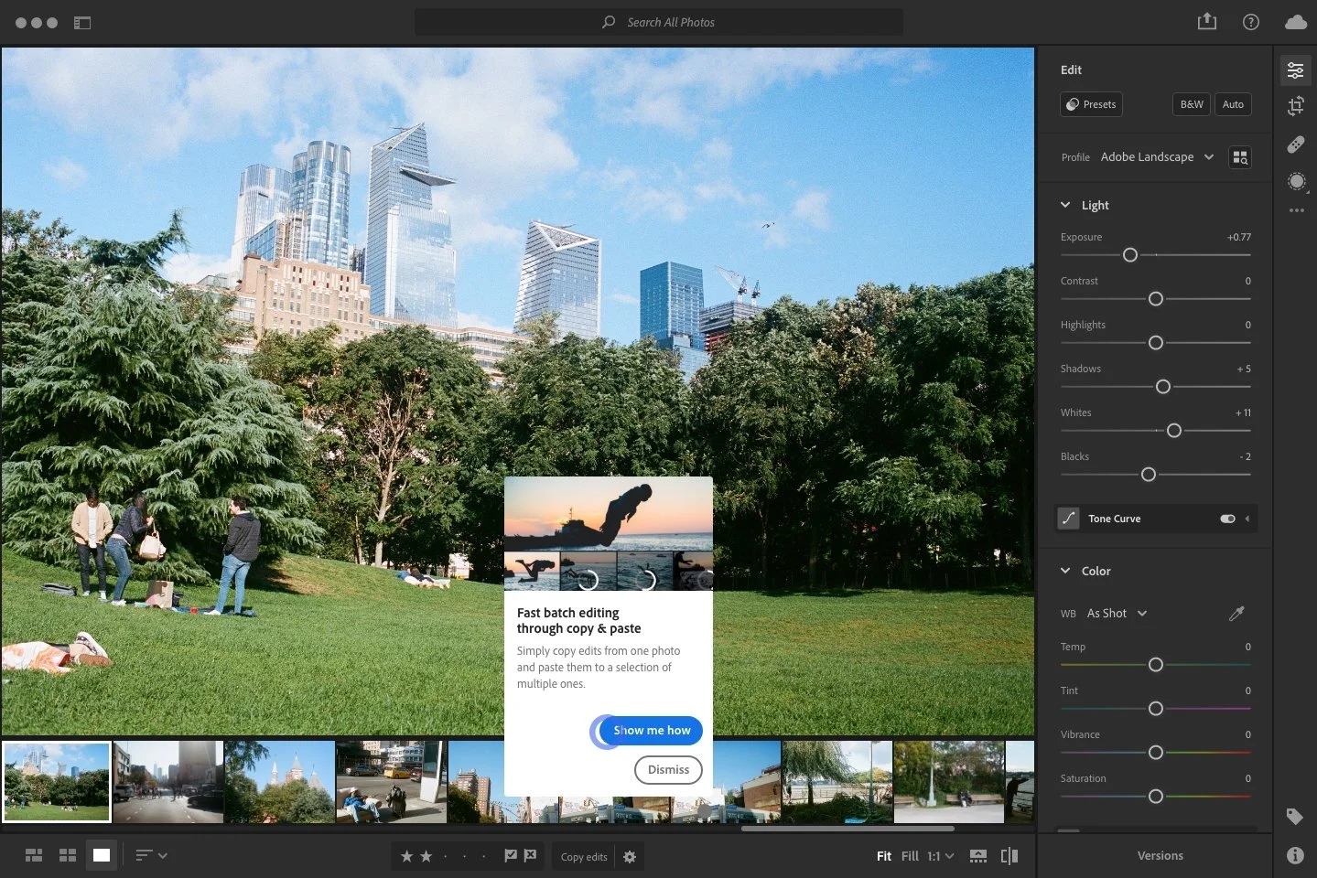The height and width of the screenshot is (878, 1317).
Task: Select the street traffic thumbnail
Action: [x=168, y=782]
